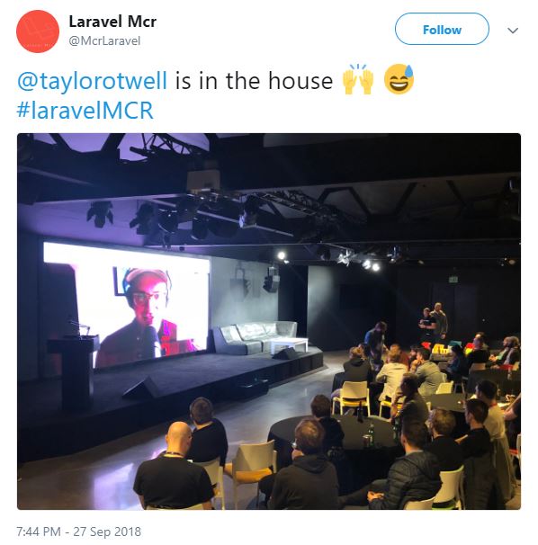
Task: Enlarge the attached event photo
Action: [269, 321]
